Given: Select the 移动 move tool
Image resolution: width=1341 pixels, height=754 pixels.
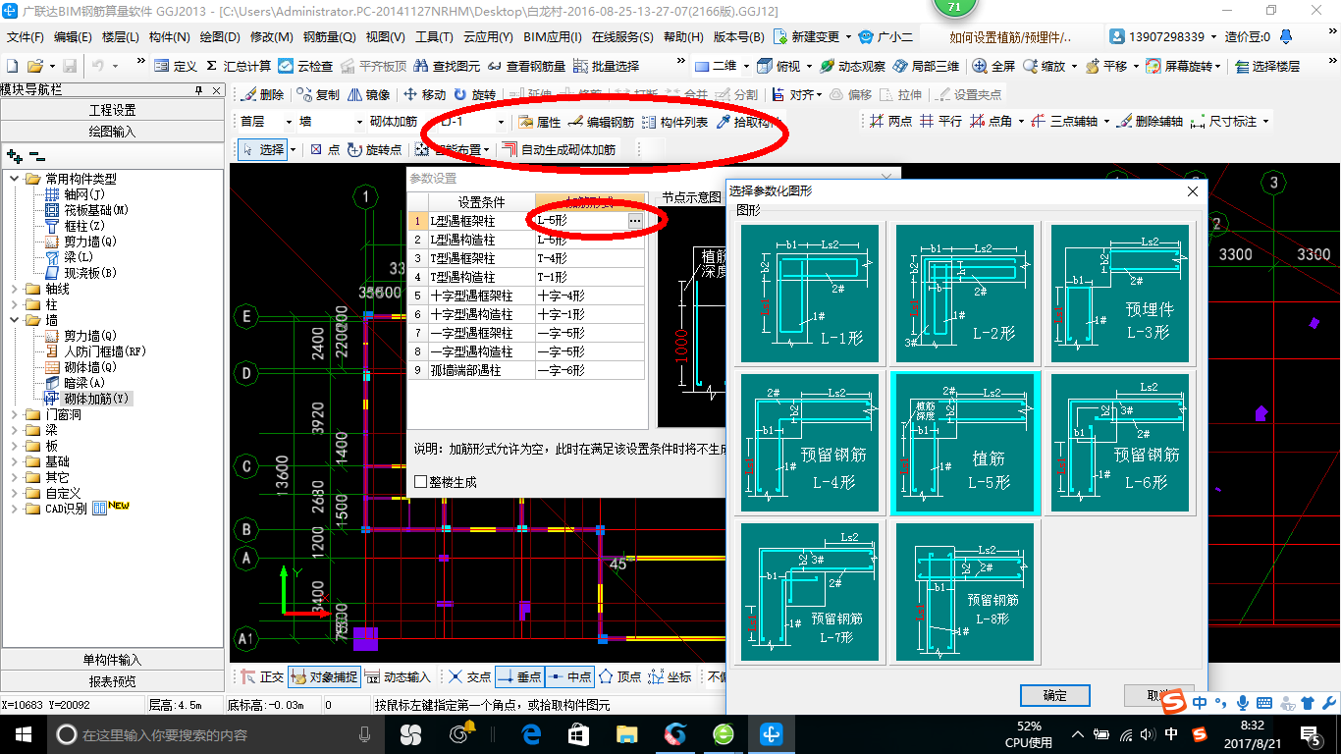Looking at the screenshot, I should (x=424, y=94).
